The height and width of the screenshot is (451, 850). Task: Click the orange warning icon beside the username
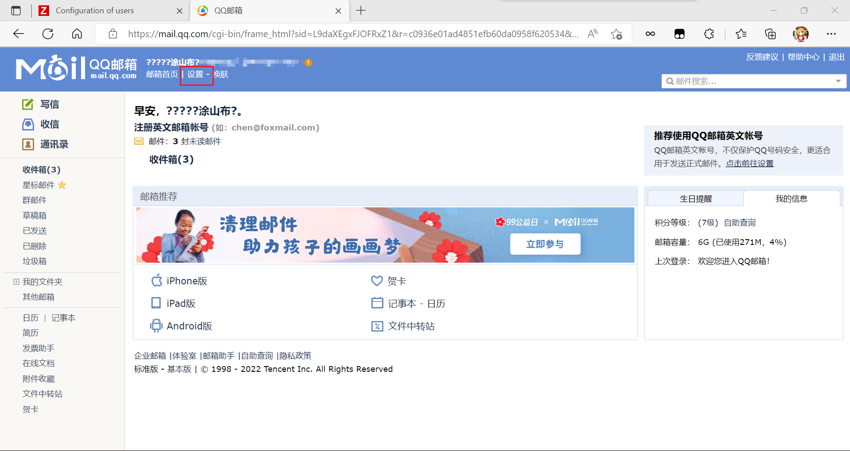coord(308,62)
